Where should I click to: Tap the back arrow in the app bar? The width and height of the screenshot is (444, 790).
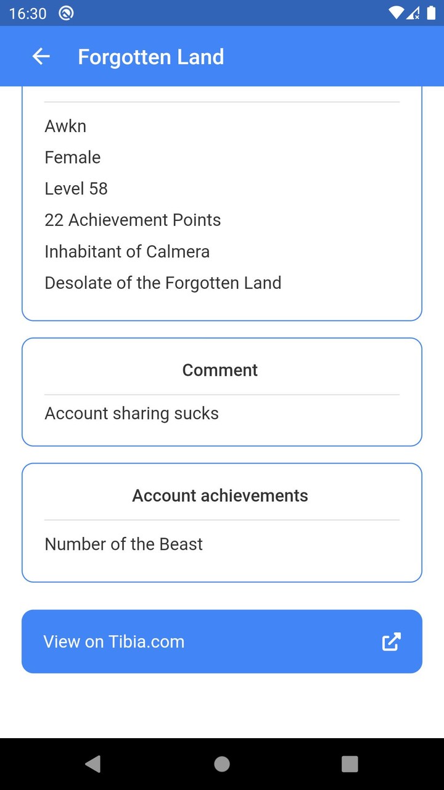pos(41,57)
